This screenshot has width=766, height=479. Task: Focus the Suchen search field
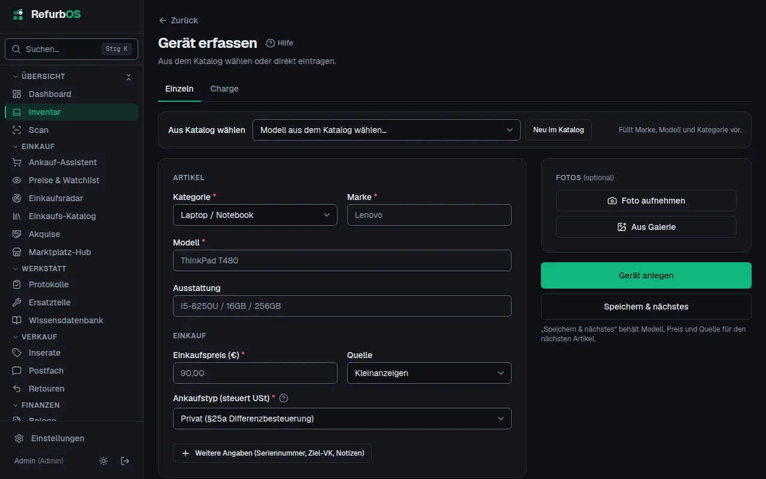point(71,49)
